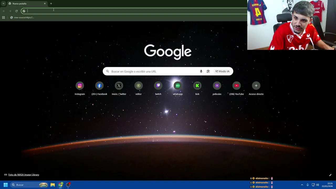Reload the page

click(16, 11)
